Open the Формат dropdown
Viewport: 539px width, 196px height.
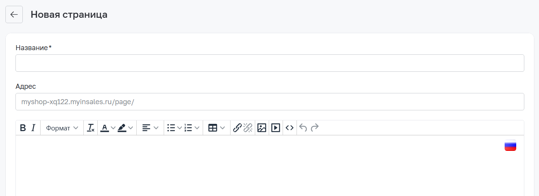(x=62, y=128)
